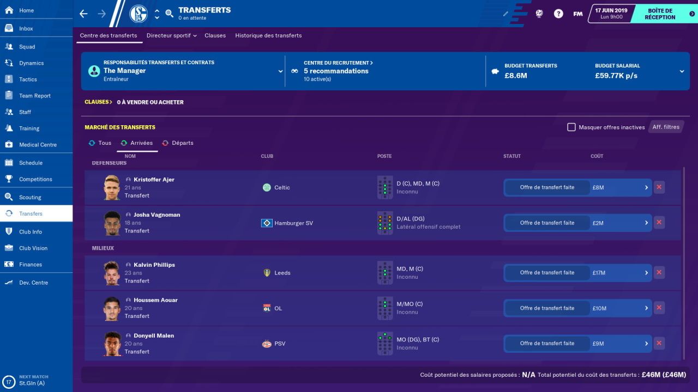Click Donyell Malen's player photo

tap(112, 344)
